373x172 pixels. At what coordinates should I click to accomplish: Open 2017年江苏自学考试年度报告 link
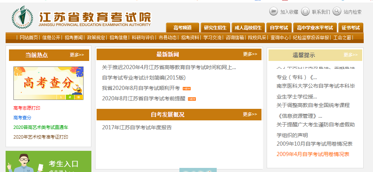137,128
